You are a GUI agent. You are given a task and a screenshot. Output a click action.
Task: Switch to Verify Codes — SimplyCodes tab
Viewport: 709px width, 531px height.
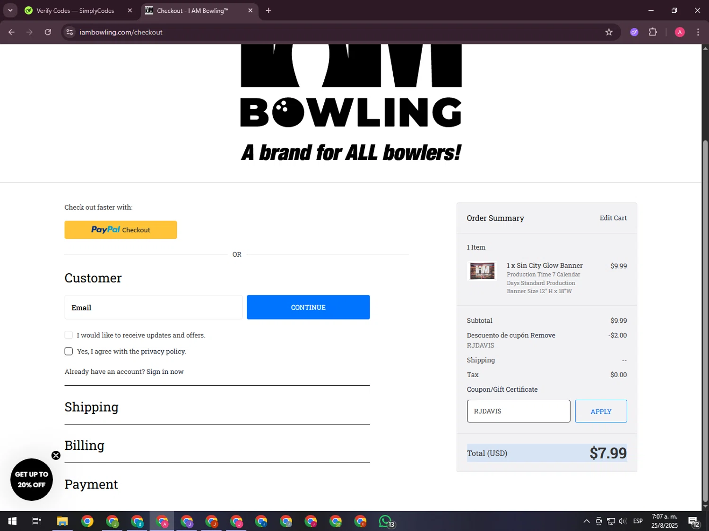75,10
